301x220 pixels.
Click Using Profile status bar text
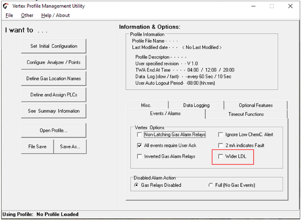click(40, 214)
